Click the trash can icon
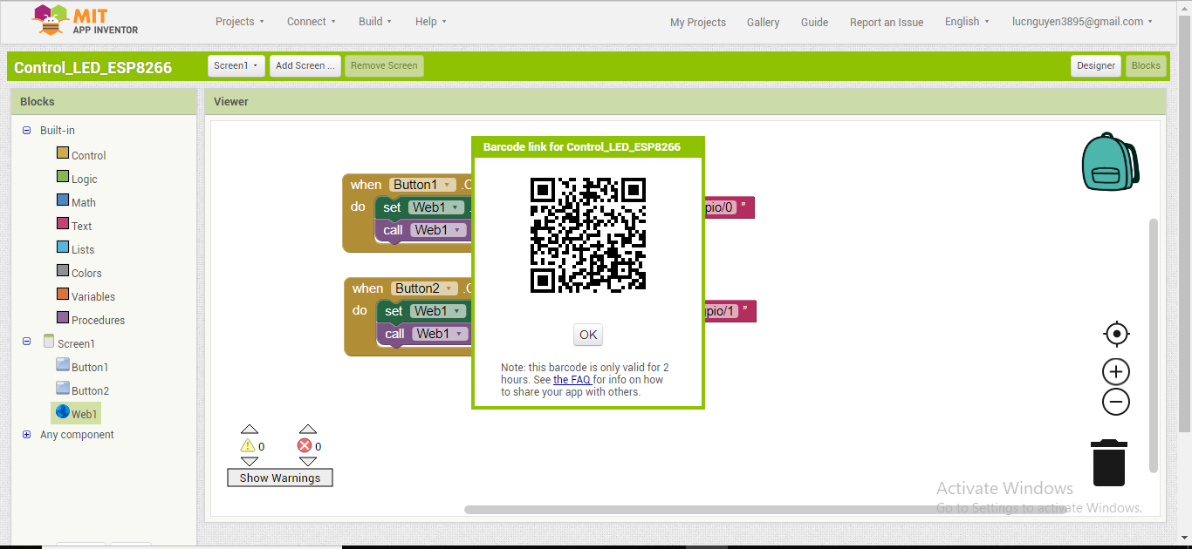Image resolution: width=1192 pixels, height=549 pixels. (x=1108, y=463)
